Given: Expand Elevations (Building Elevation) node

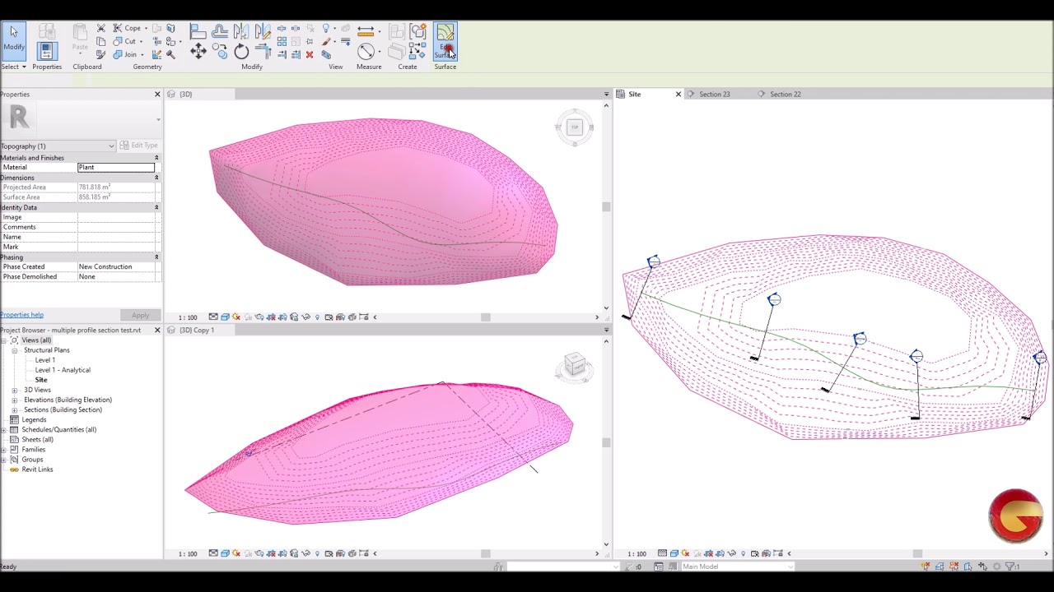Looking at the screenshot, I should (x=14, y=400).
